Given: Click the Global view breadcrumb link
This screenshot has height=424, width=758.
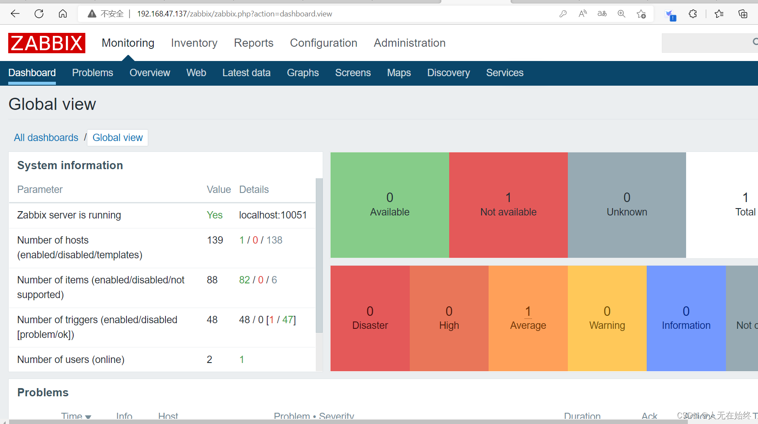Looking at the screenshot, I should 118,138.
